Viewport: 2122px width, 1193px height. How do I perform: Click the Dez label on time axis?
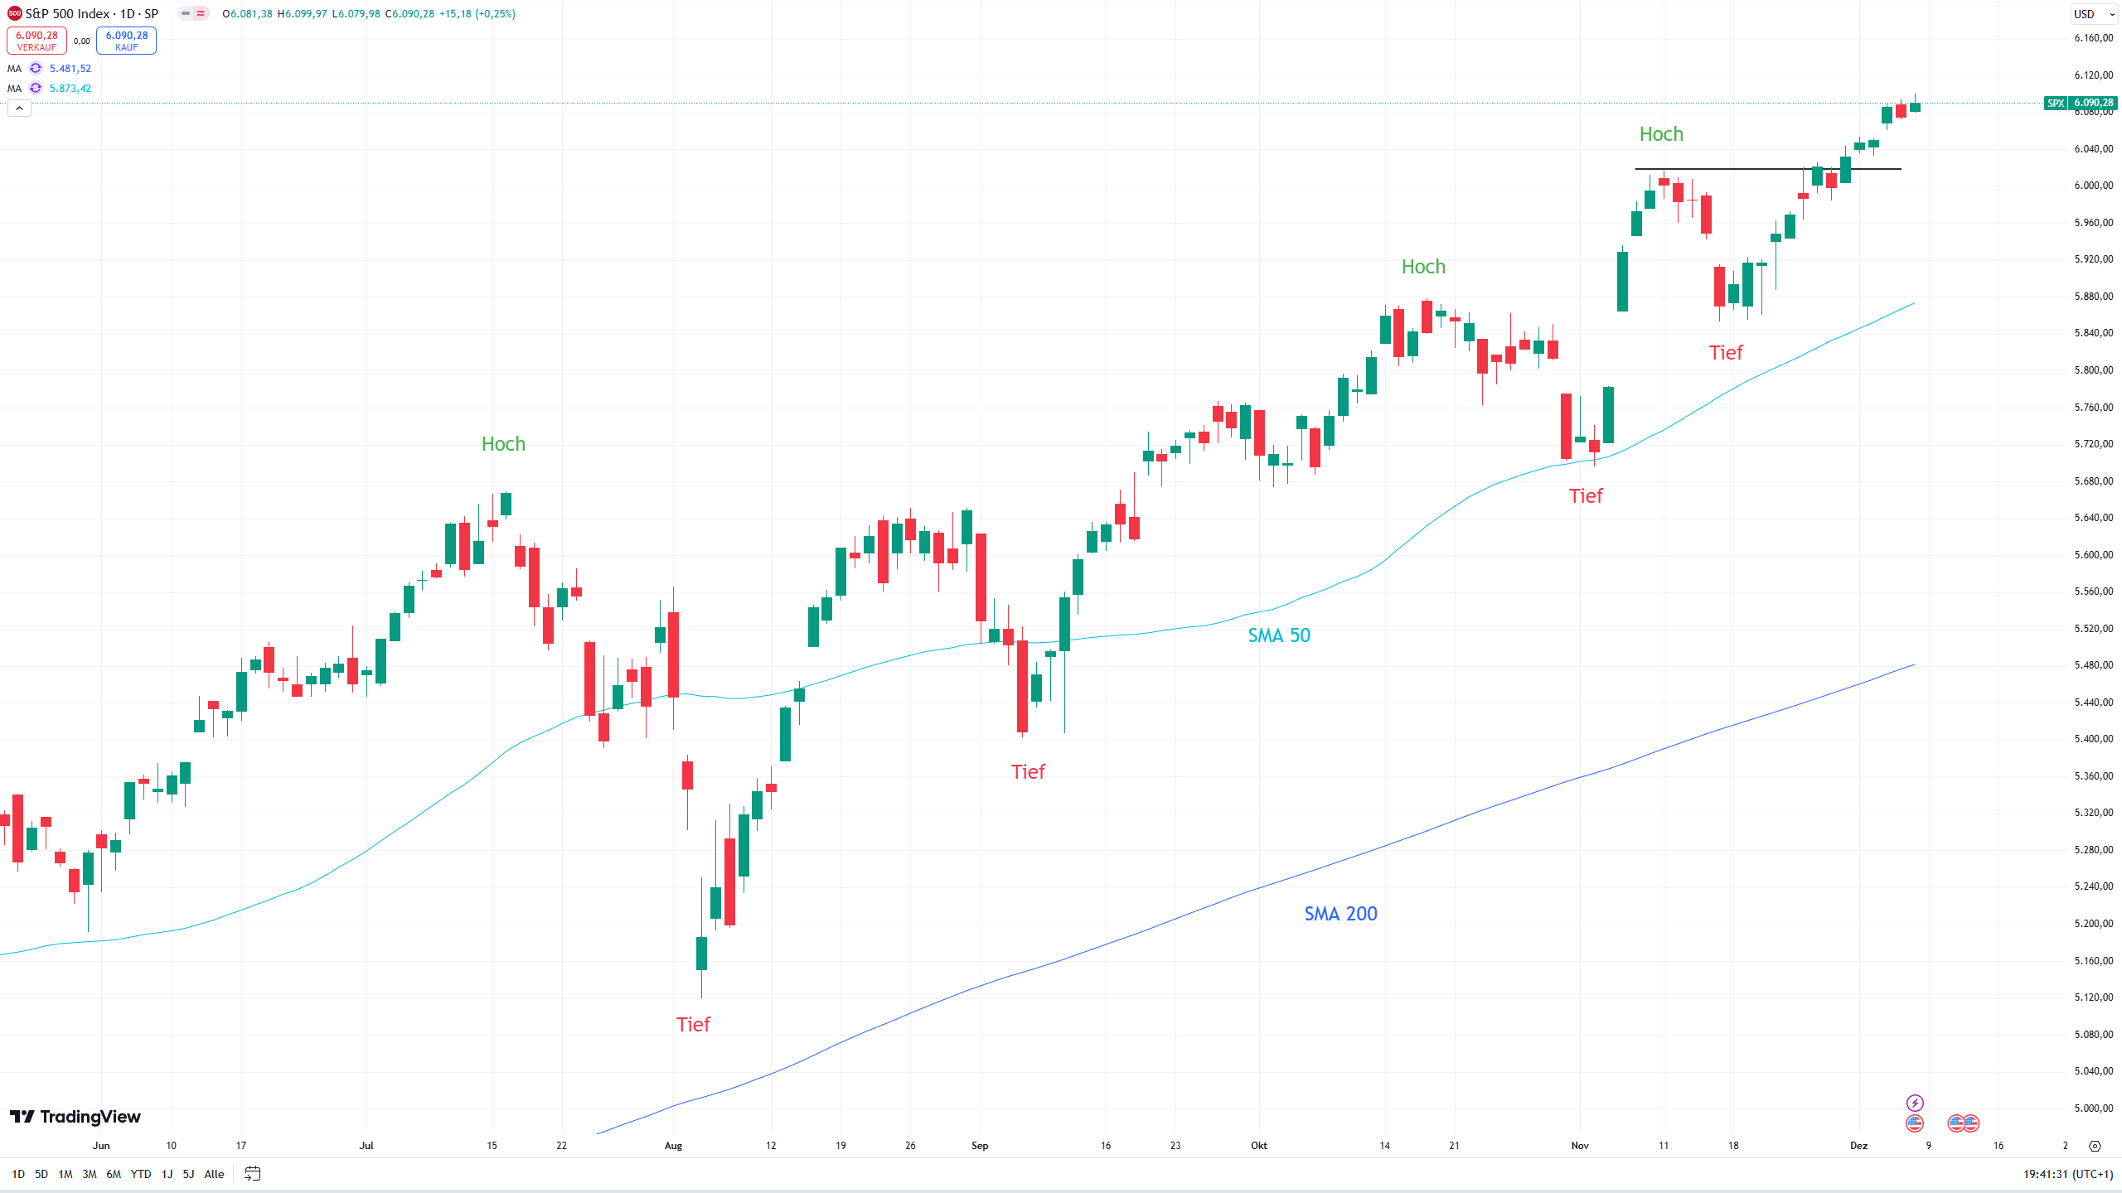pyautogui.click(x=1859, y=1146)
